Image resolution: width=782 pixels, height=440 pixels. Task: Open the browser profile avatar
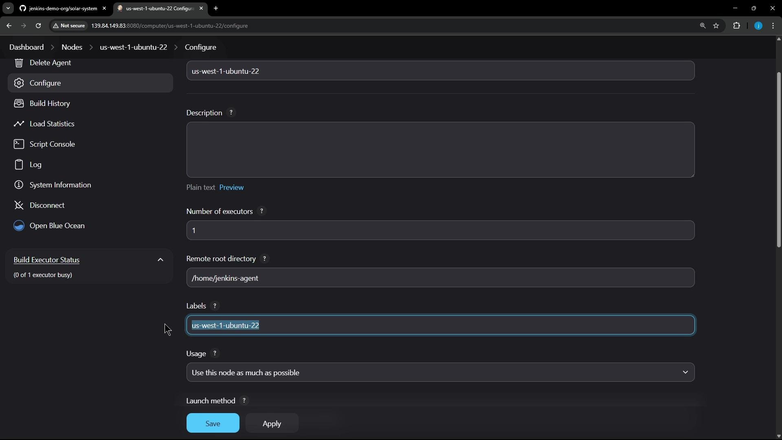tap(758, 26)
